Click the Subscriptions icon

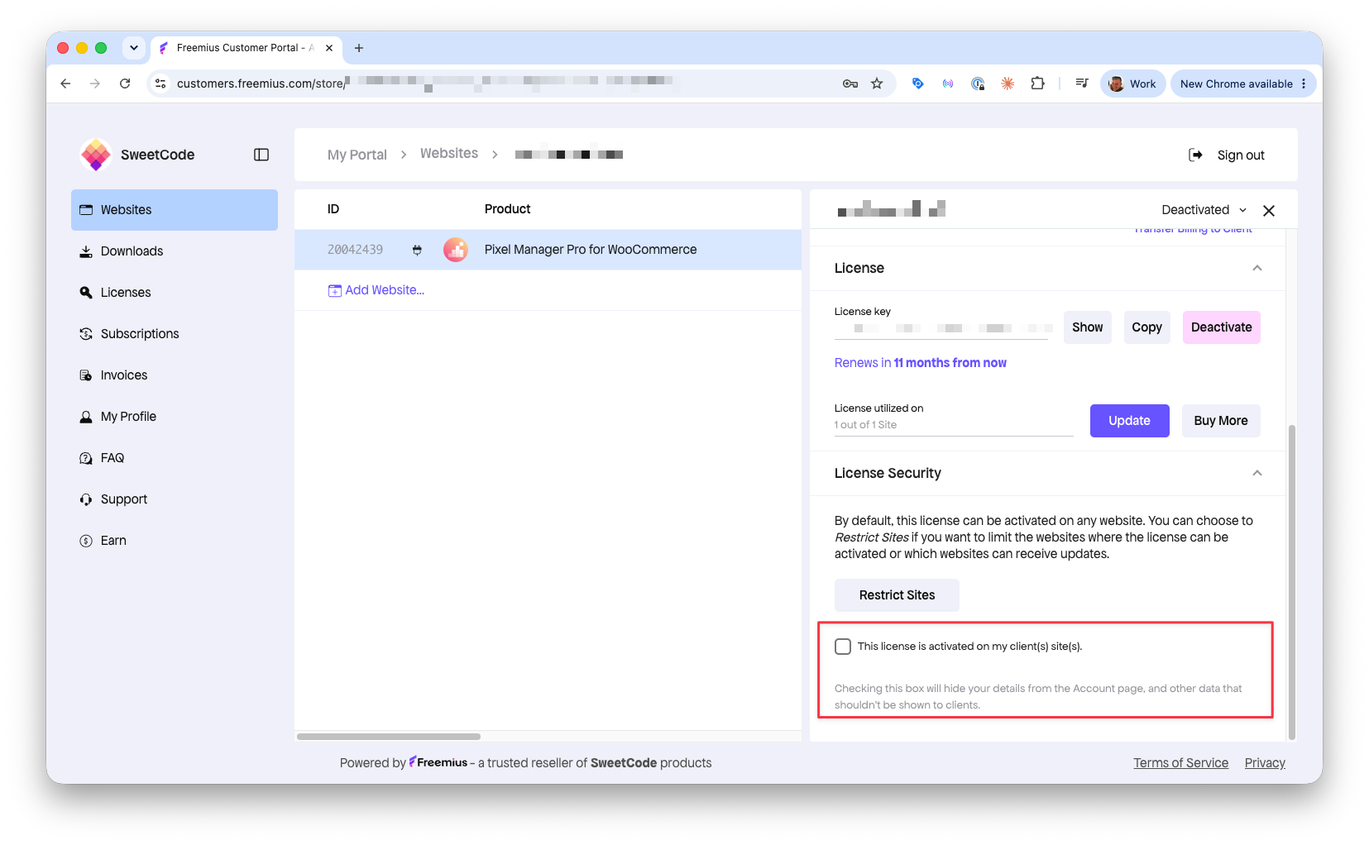[86, 334]
